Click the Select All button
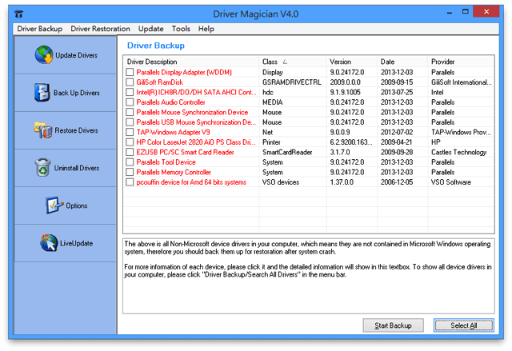512x351 pixels. click(464, 325)
